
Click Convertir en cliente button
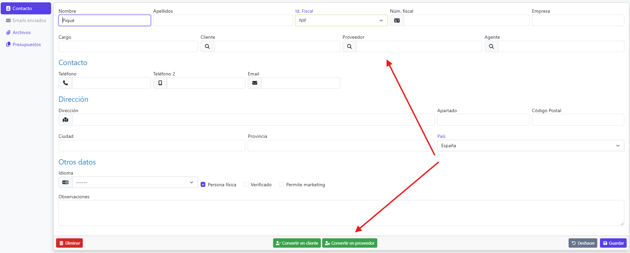[x=297, y=243]
